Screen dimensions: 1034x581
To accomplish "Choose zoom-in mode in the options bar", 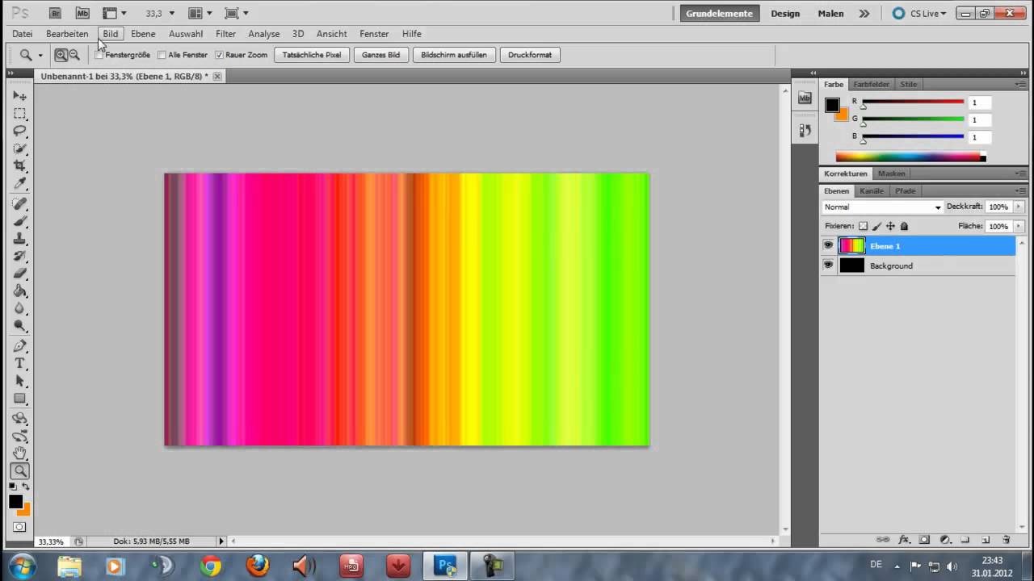I will coord(61,55).
